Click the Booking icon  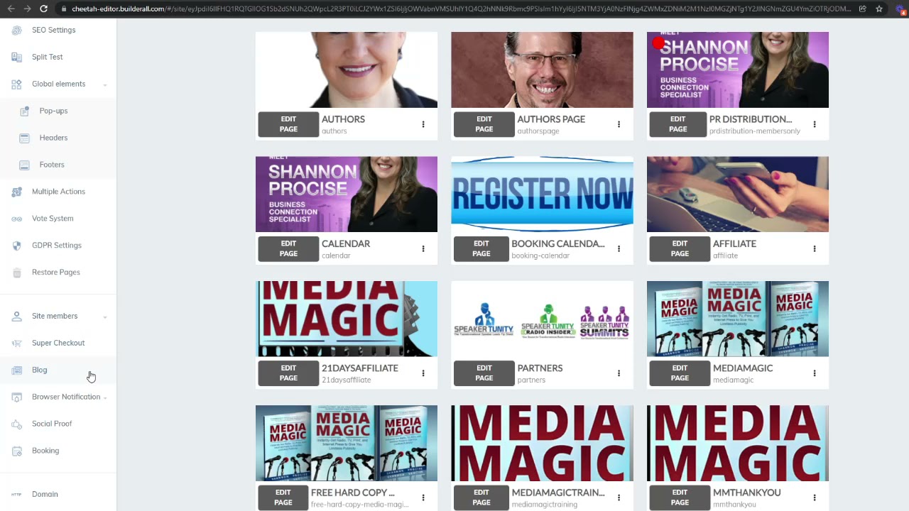16,451
